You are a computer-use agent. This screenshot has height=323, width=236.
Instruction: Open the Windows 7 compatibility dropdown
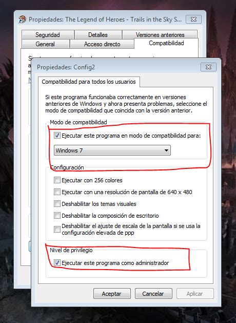(x=112, y=150)
